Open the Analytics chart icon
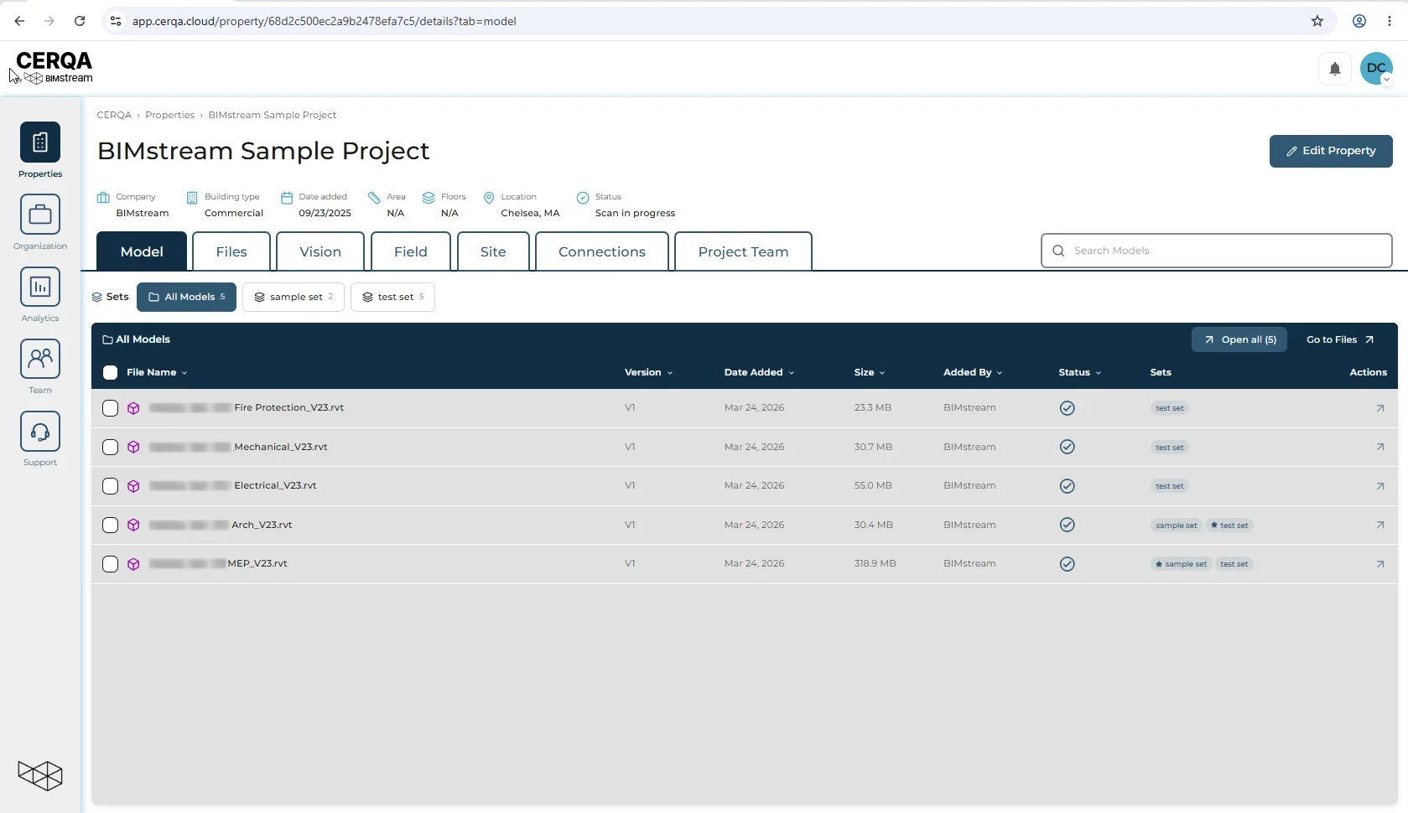The height and width of the screenshot is (813, 1408). coord(40,287)
